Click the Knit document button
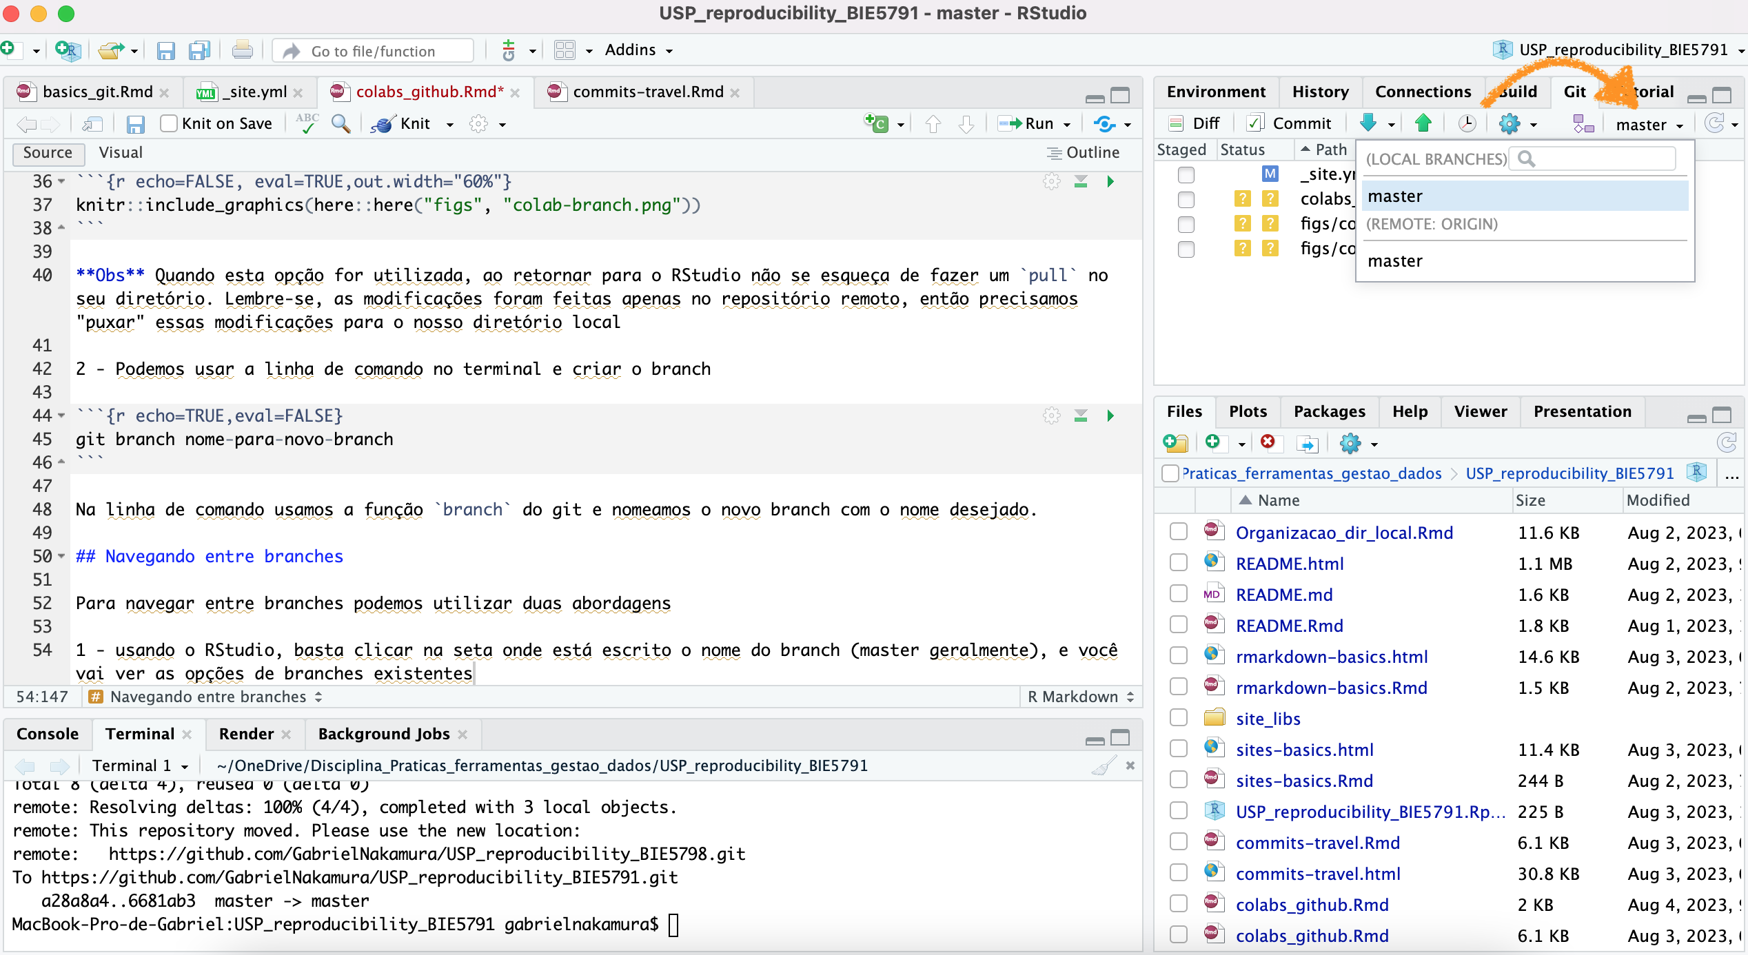 [401, 124]
